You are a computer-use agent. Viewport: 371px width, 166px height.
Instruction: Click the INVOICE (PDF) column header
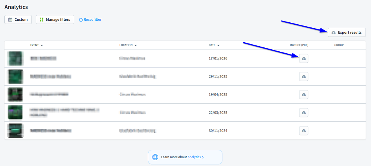pyautogui.click(x=299, y=45)
